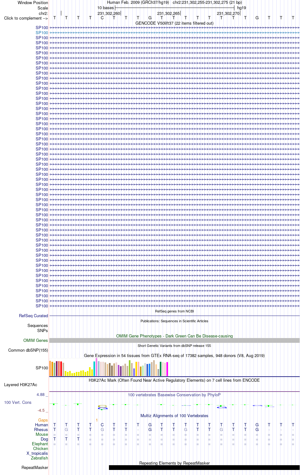The height and width of the screenshot is (475, 300).
Task: Select the Rhesus alignment row label
Action: click(x=41, y=429)
